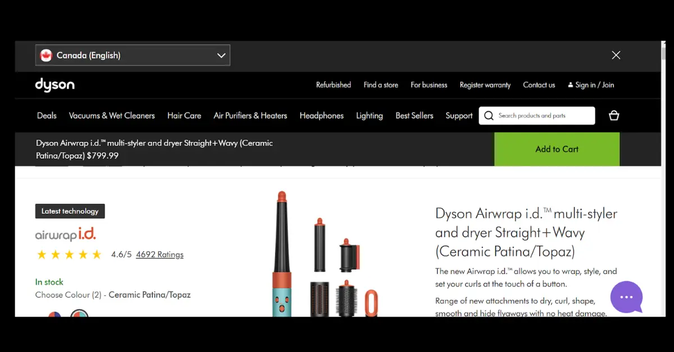Close the region selector bar
Image resolution: width=674 pixels, height=352 pixels.
(616, 55)
